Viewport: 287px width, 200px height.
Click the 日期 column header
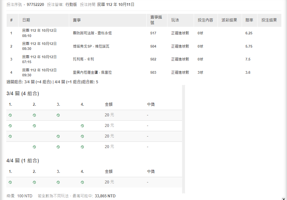coord(26,20)
